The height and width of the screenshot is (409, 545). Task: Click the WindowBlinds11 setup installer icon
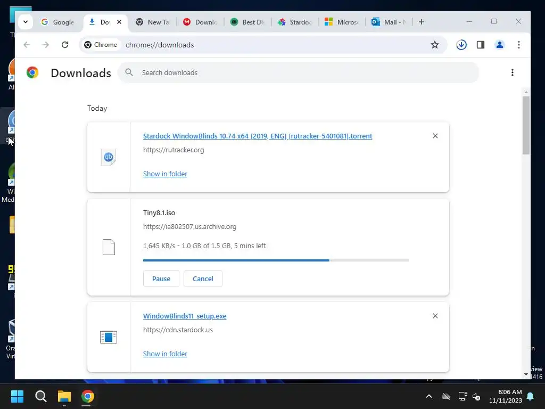click(x=109, y=337)
